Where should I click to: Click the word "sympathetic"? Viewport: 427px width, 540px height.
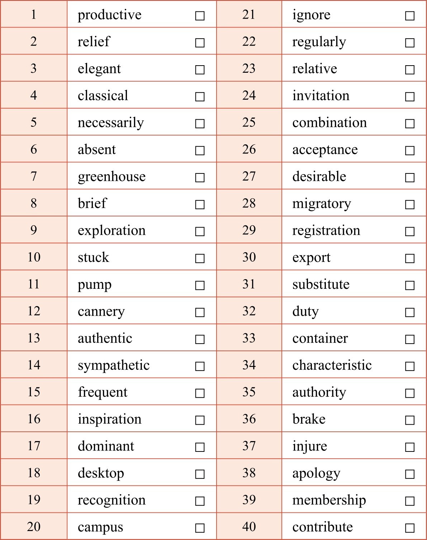pos(114,365)
